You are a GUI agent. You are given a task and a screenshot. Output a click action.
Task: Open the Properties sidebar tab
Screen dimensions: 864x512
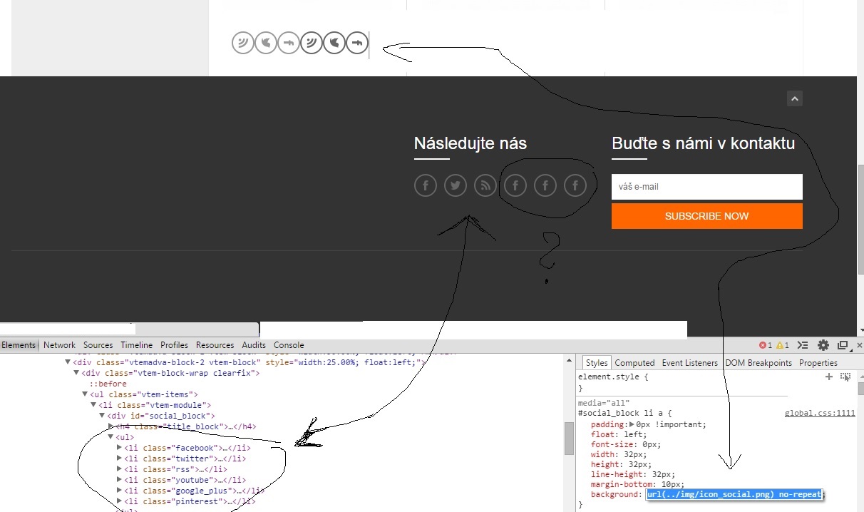point(818,363)
